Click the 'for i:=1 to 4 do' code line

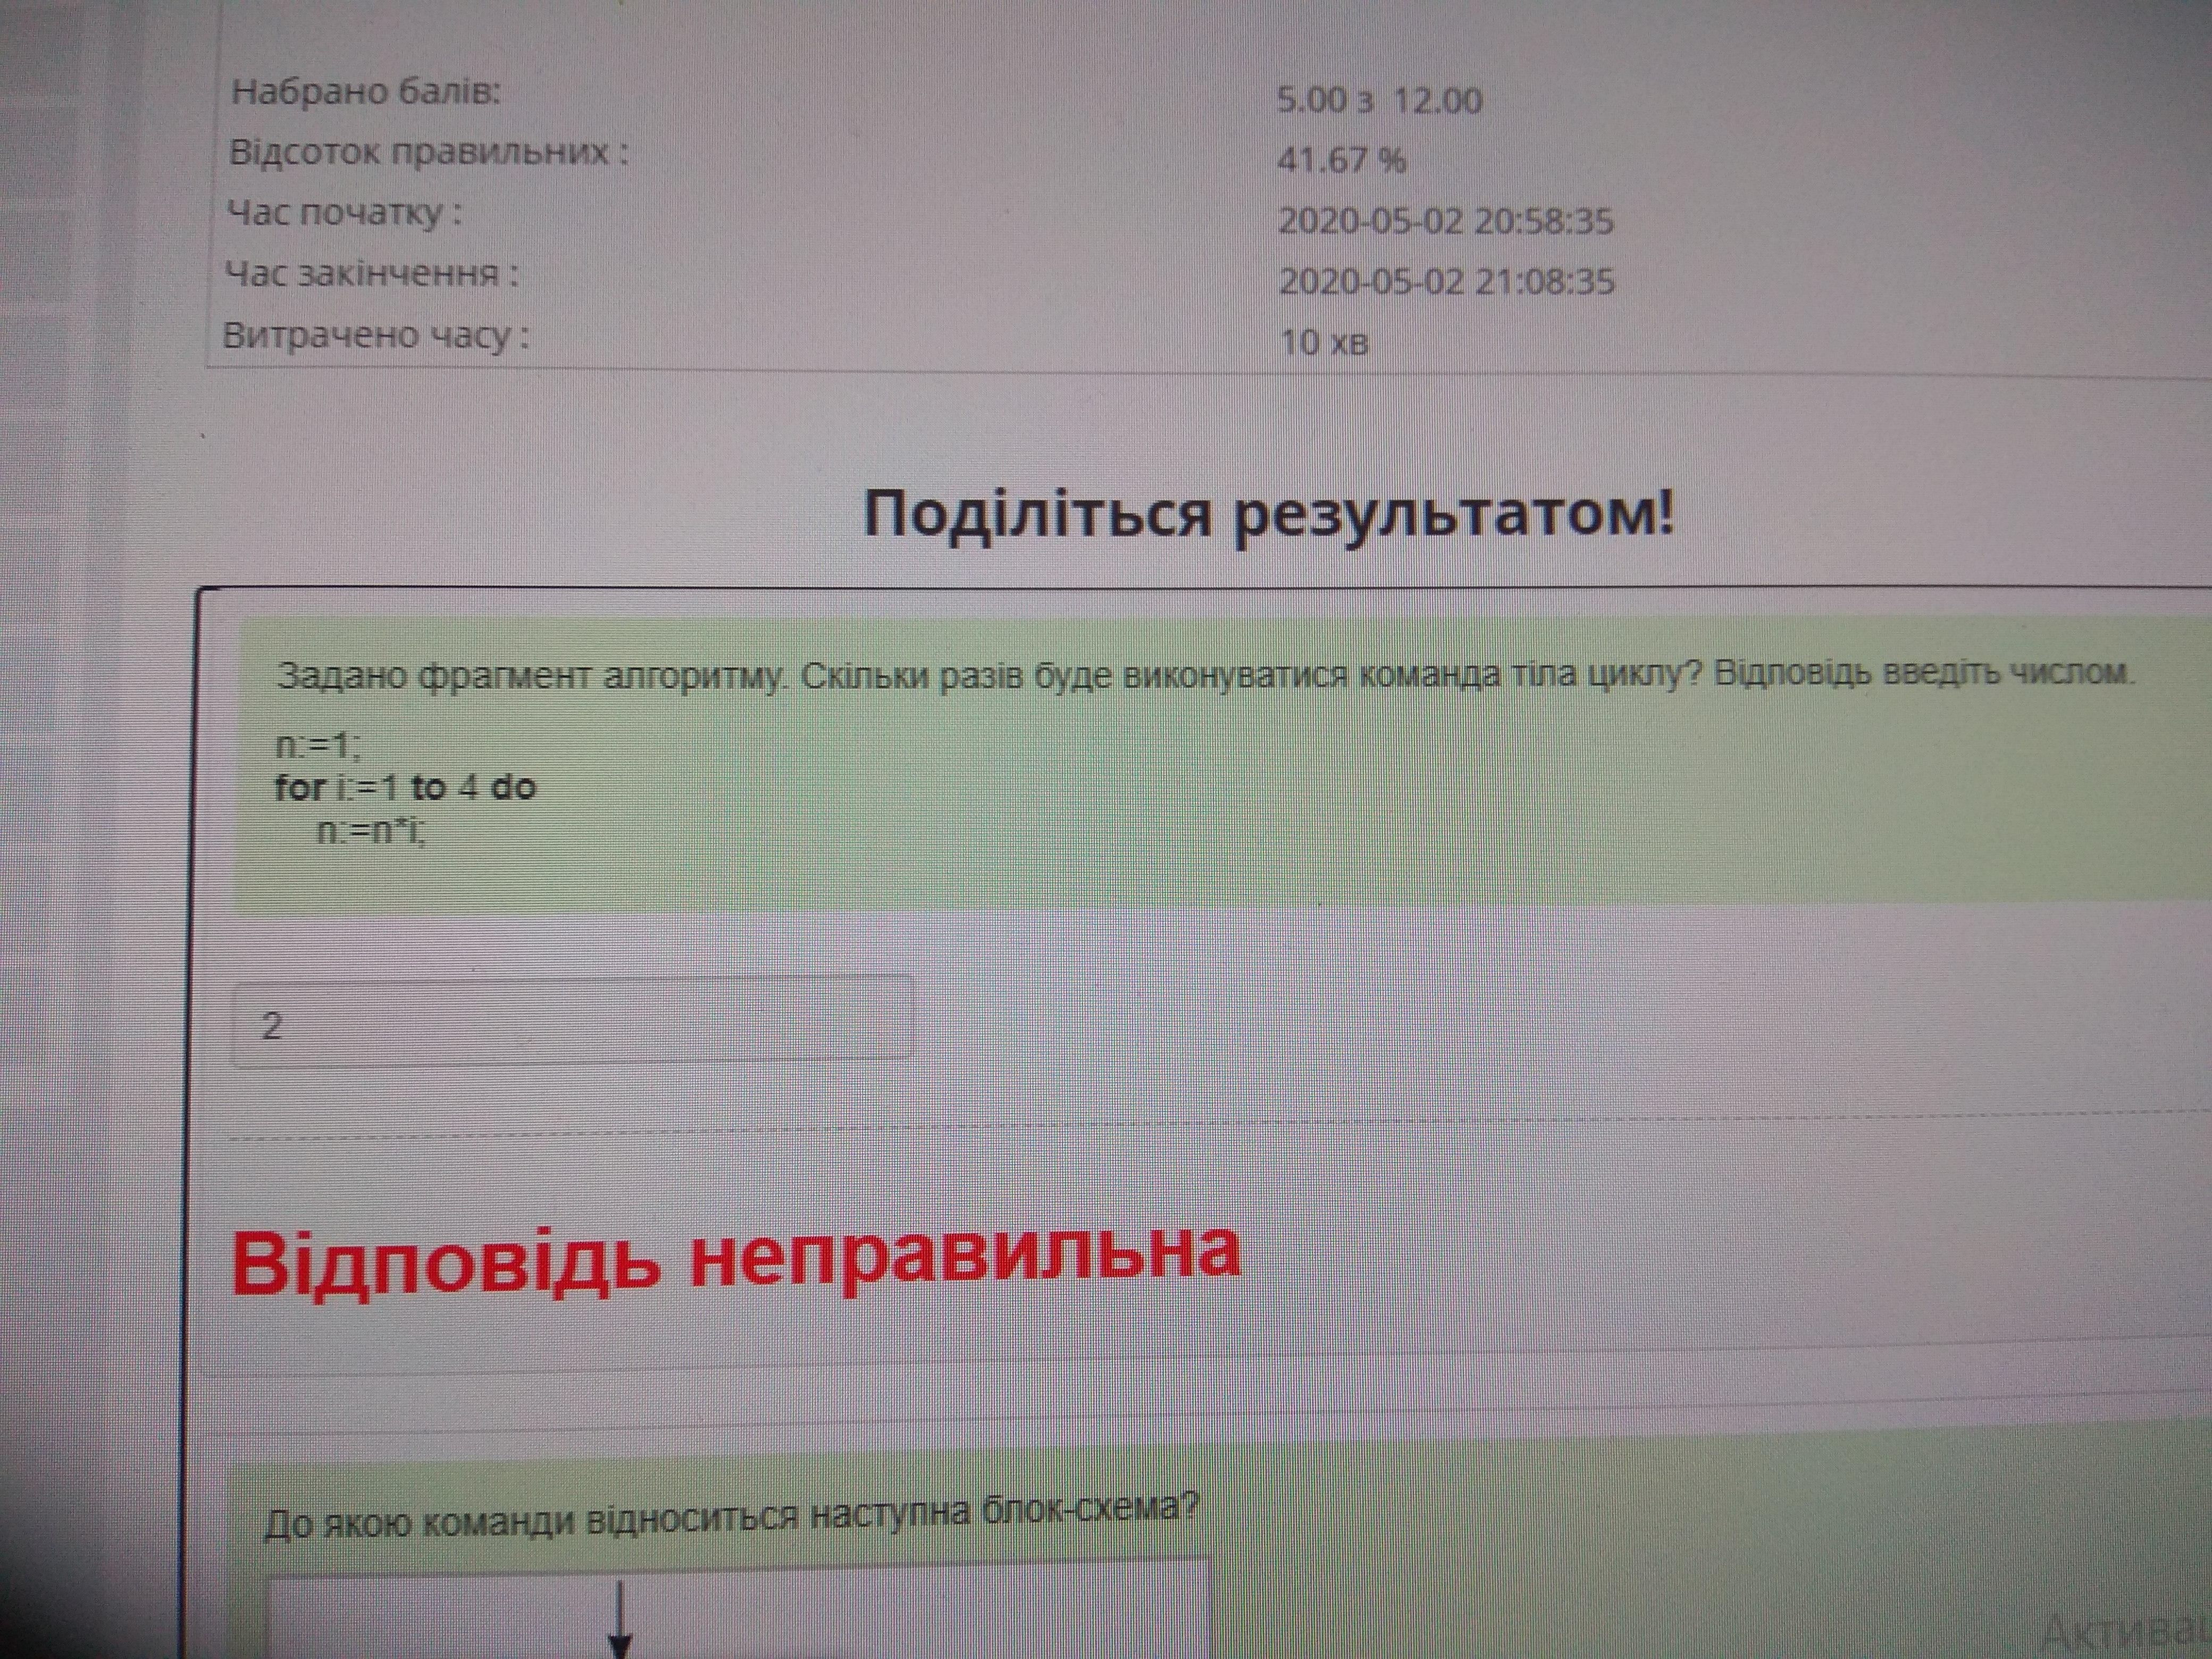click(x=405, y=787)
